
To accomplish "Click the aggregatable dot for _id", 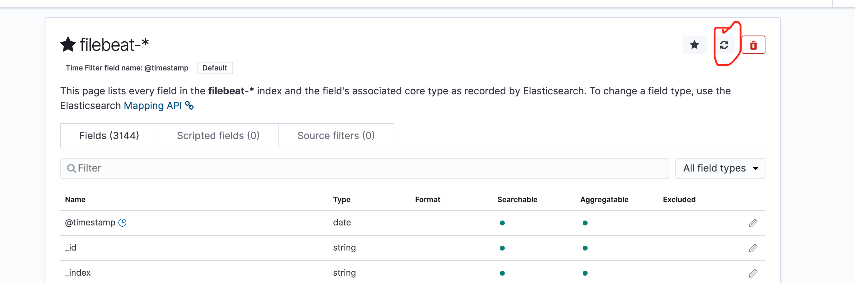I will [585, 248].
